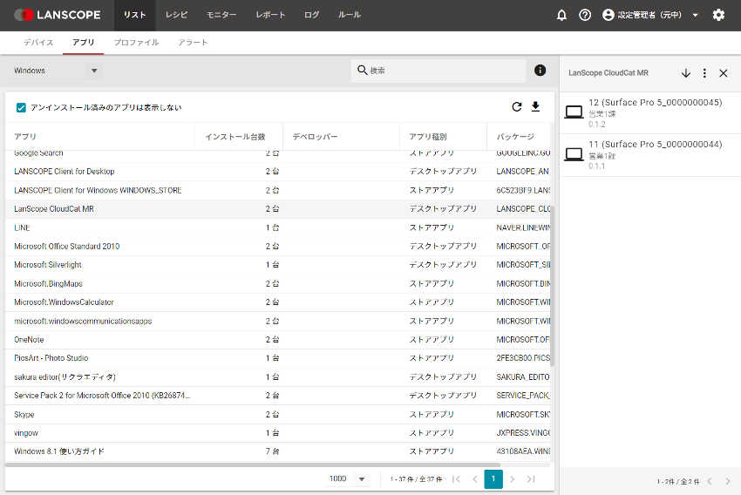Click laptop icon for Surface Pro 5_0000000044
Screen dimensions: 741x495
click(x=574, y=154)
